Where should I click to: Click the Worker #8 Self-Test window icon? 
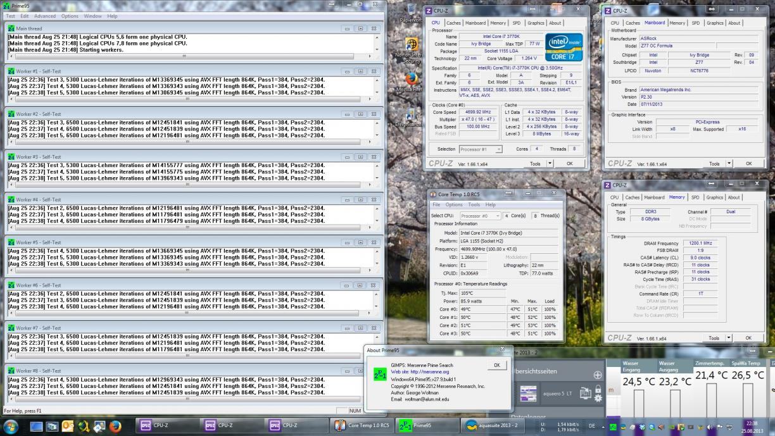[11, 371]
